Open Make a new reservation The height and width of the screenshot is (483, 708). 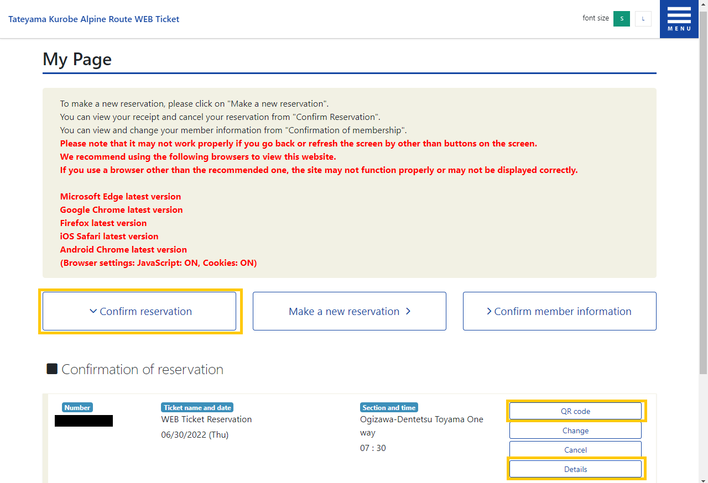pyautogui.click(x=349, y=311)
